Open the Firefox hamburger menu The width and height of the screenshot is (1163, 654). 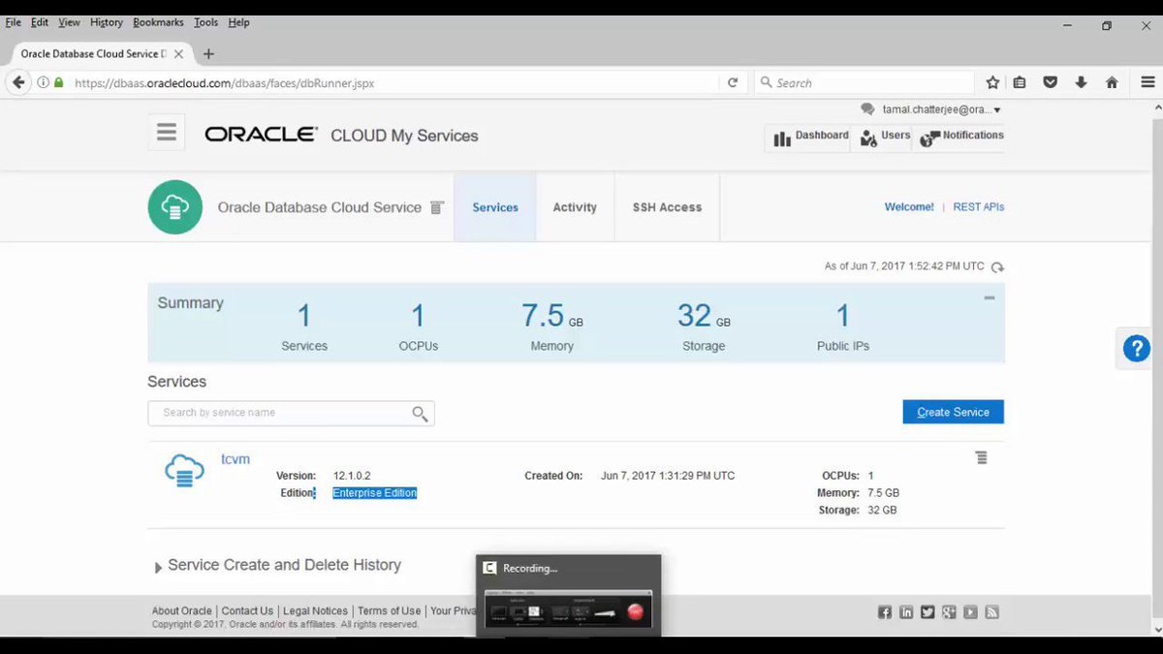[1147, 83]
